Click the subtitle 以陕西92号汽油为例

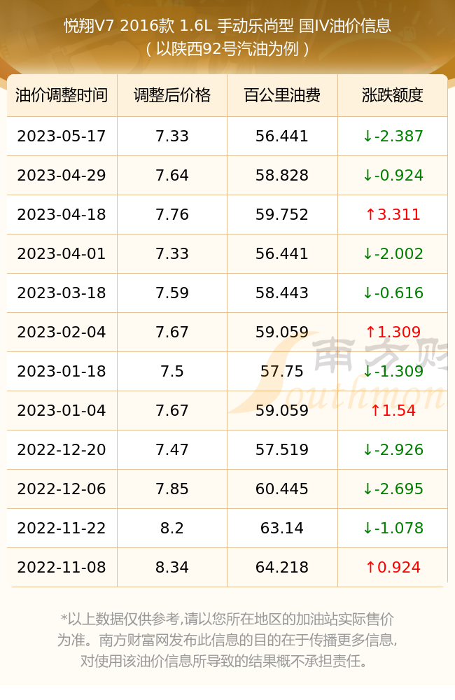pos(227,49)
